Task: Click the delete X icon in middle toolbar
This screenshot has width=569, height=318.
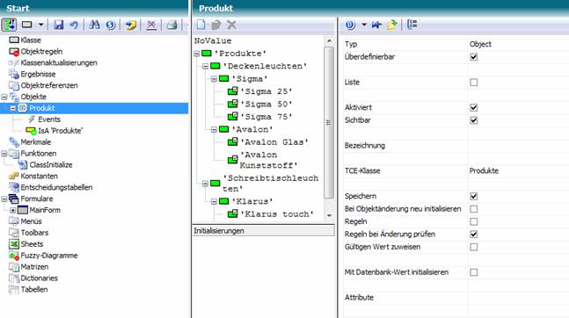Action: pos(231,25)
